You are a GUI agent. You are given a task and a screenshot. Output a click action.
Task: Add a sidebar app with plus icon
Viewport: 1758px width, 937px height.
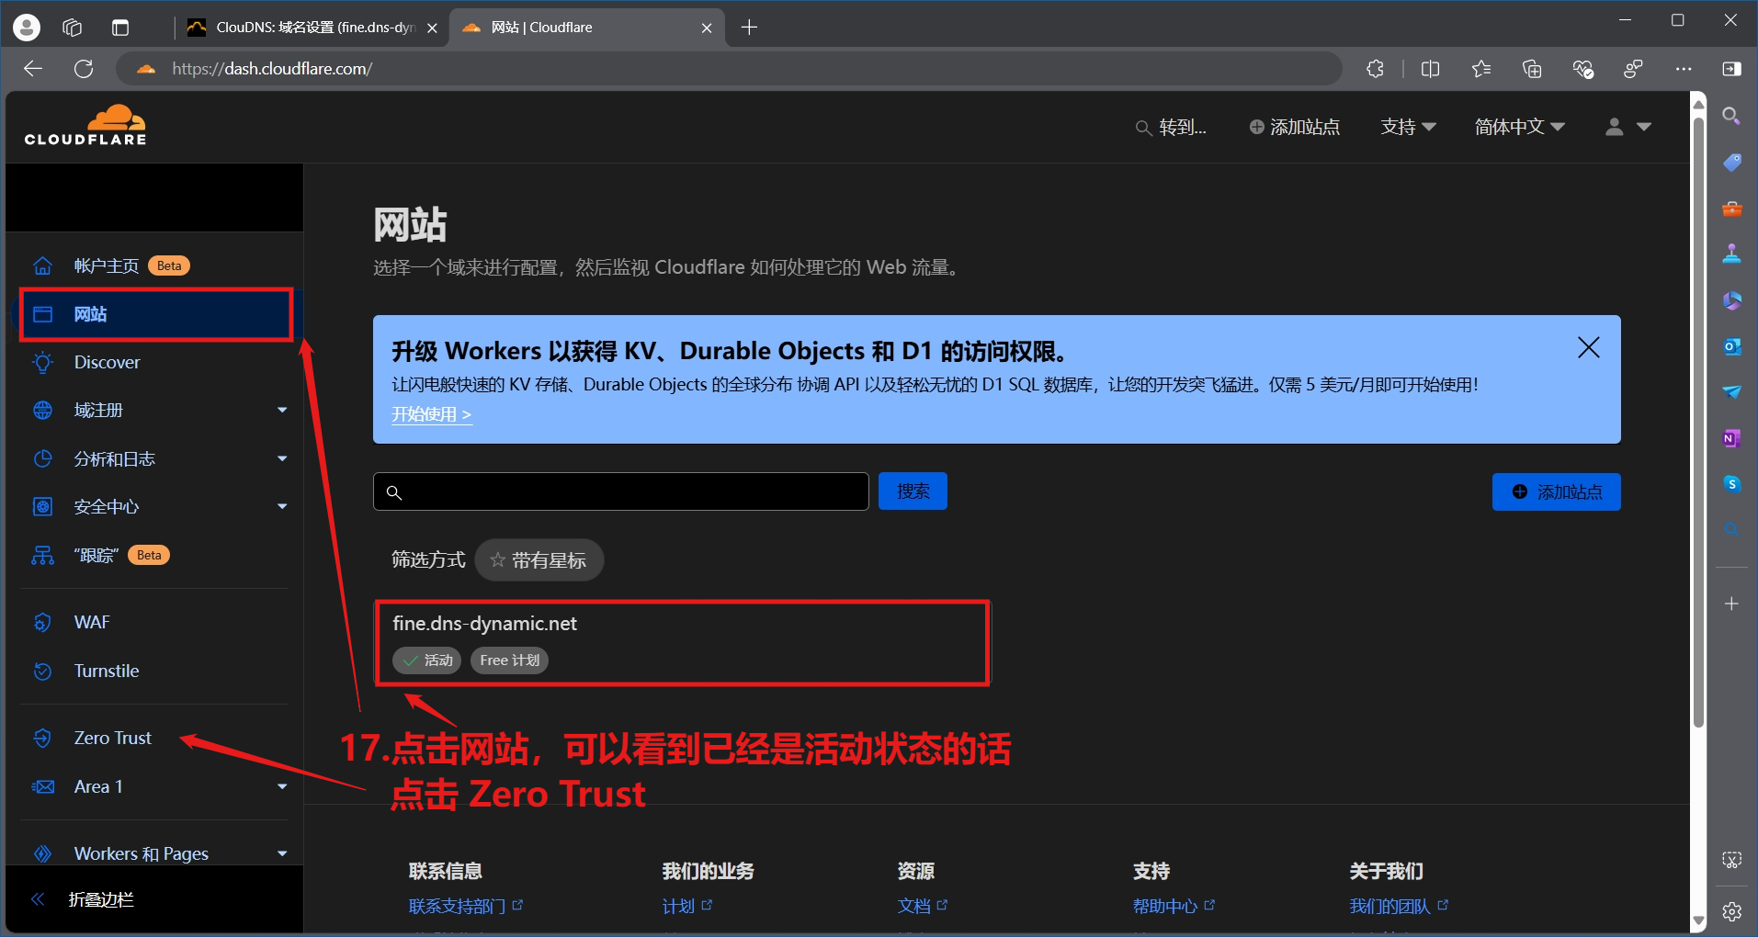pyautogui.click(x=1731, y=604)
